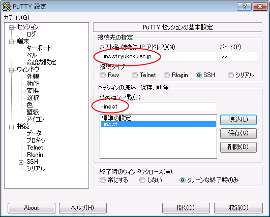The height and width of the screenshot is (217, 270).
Task: Collapse the セッション tree node
Action: pos(11,27)
